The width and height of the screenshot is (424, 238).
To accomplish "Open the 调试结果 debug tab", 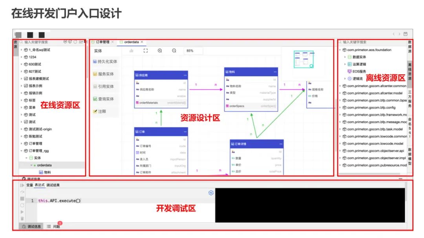I will (53, 185).
